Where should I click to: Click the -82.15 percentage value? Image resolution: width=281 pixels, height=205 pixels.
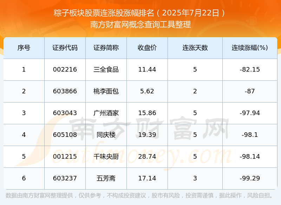250,70
